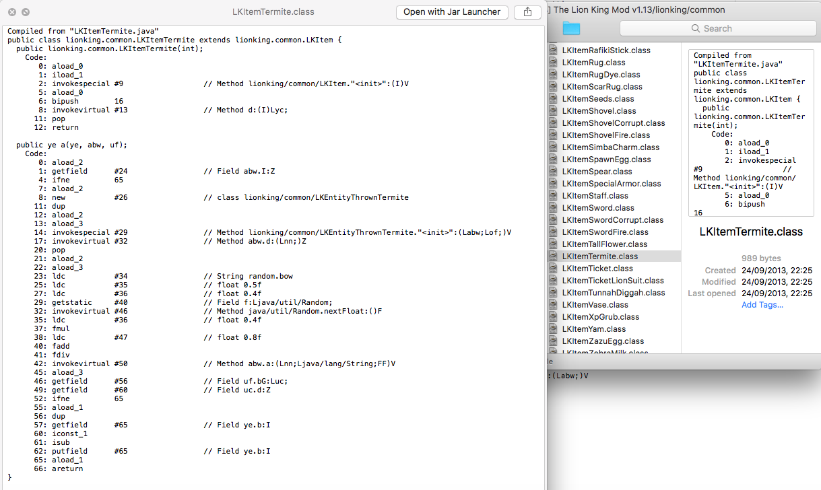Click file icon beside LKItemRug.class
Screen dimensions: 821x490
(553, 63)
